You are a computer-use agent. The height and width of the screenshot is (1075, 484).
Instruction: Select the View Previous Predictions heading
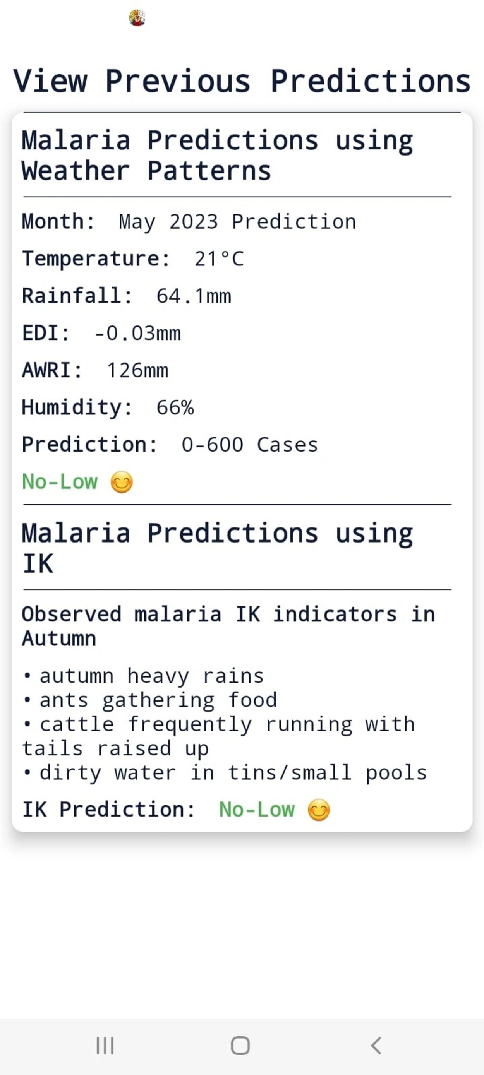pyautogui.click(x=242, y=81)
